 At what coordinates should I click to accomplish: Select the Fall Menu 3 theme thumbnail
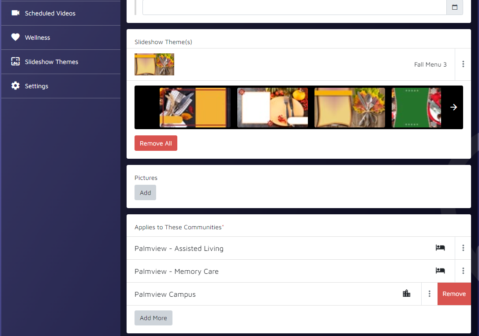click(154, 64)
